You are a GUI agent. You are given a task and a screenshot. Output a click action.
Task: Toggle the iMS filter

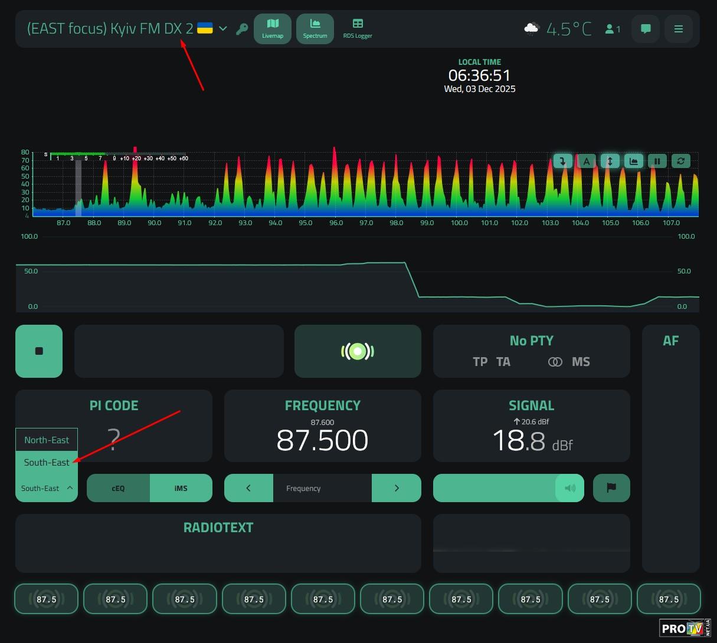[181, 488]
